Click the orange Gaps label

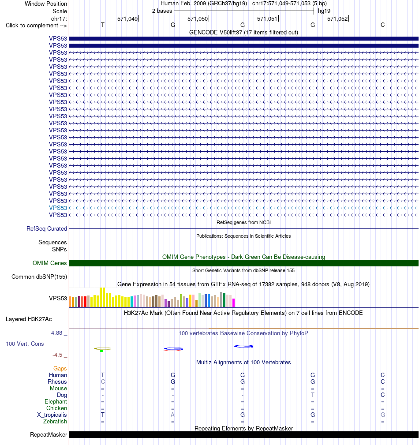60,369
